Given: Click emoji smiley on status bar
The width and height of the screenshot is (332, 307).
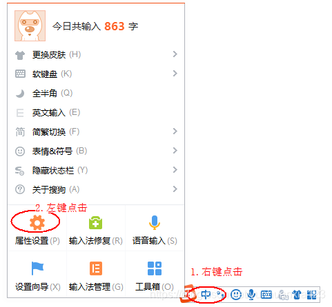Looking at the screenshot, I should coord(236,295).
